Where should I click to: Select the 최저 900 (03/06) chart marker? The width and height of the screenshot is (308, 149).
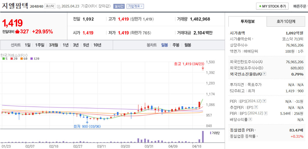[87, 126]
